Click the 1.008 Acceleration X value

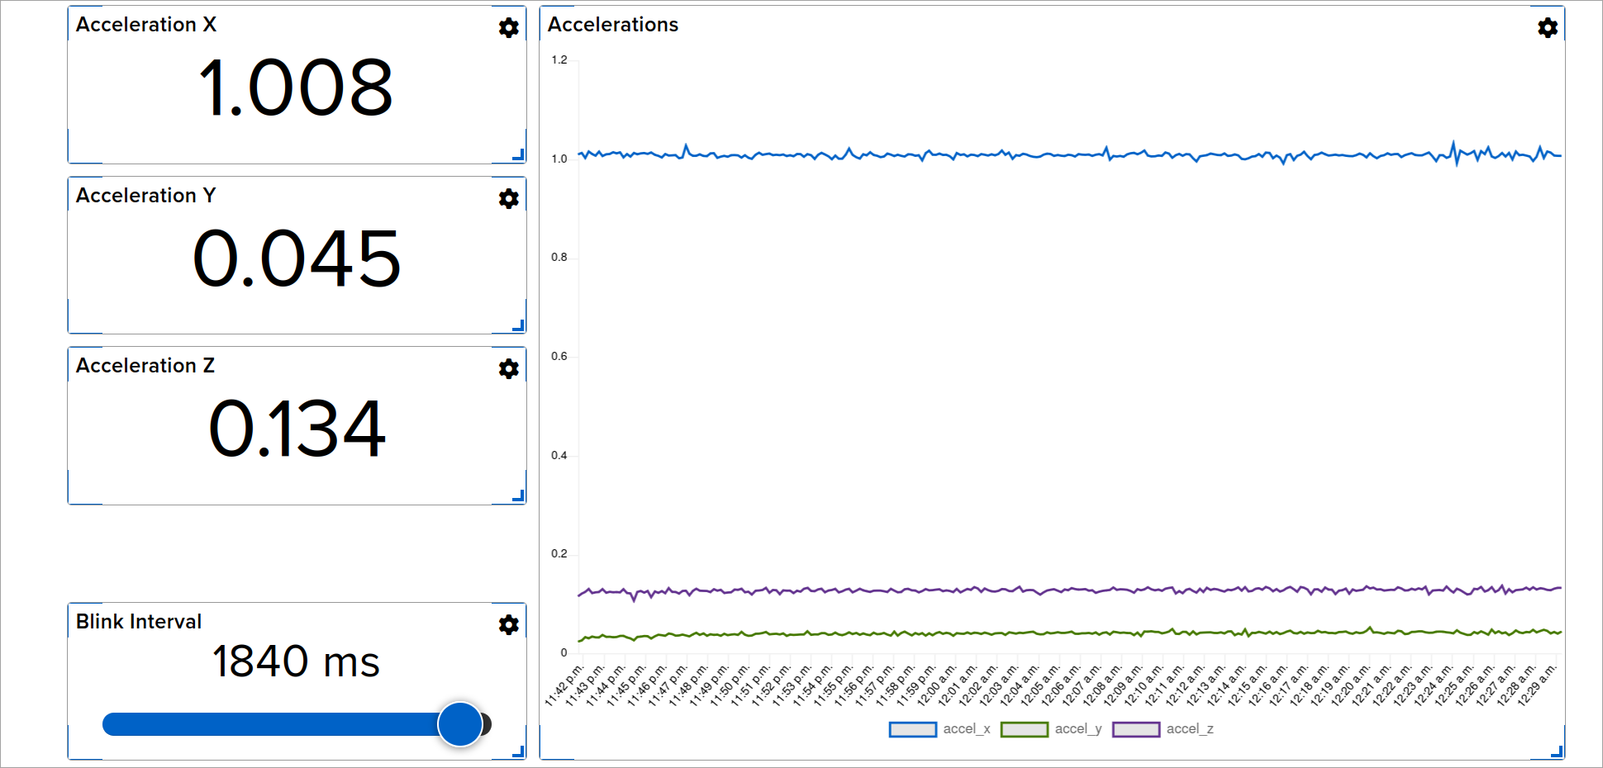296,88
